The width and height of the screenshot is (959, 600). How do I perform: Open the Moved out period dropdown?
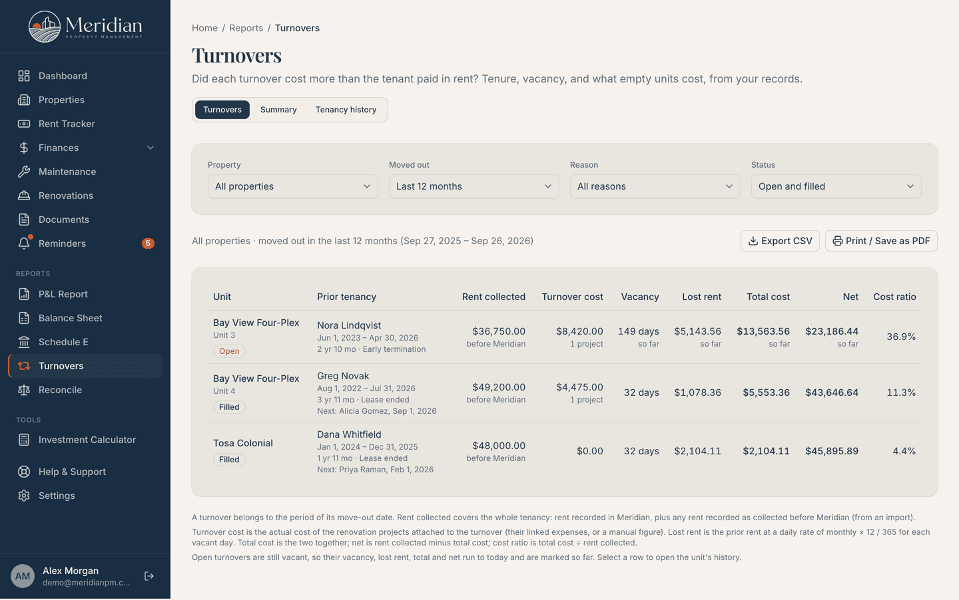[474, 186]
